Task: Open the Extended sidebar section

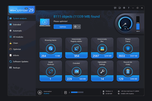Action: [22, 24]
